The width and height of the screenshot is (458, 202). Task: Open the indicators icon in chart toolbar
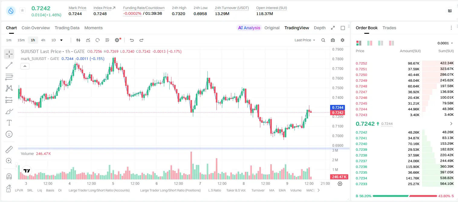point(88,40)
